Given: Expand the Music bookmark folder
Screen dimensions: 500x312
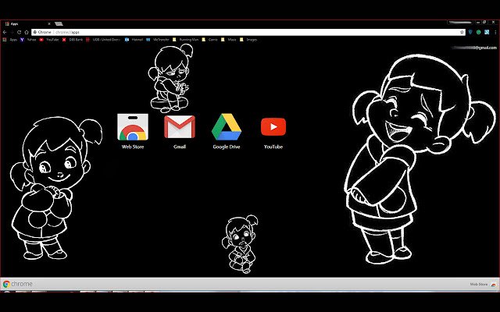Looking at the screenshot, I should click(x=229, y=40).
